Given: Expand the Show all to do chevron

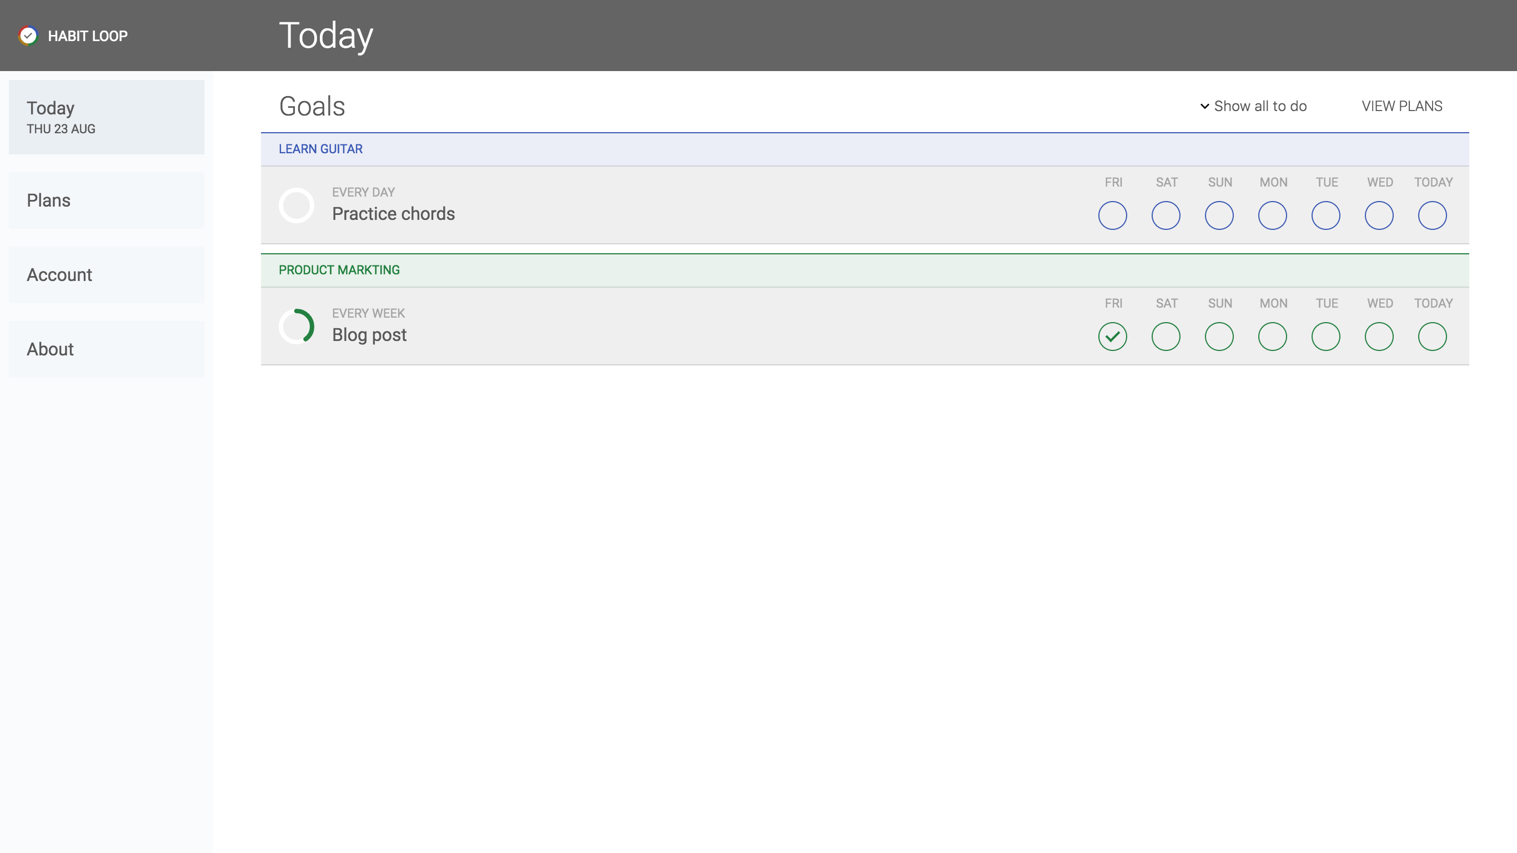Looking at the screenshot, I should coord(1205,107).
